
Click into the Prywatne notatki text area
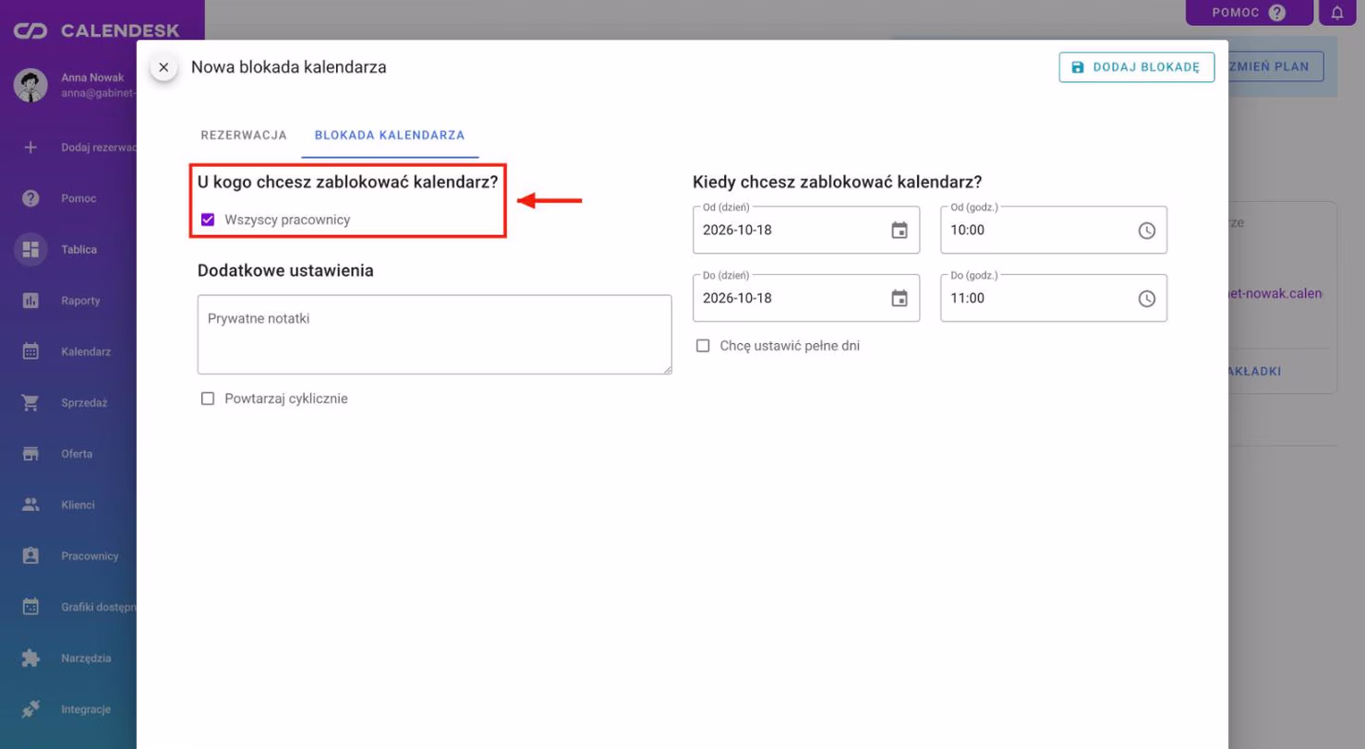[434, 334]
